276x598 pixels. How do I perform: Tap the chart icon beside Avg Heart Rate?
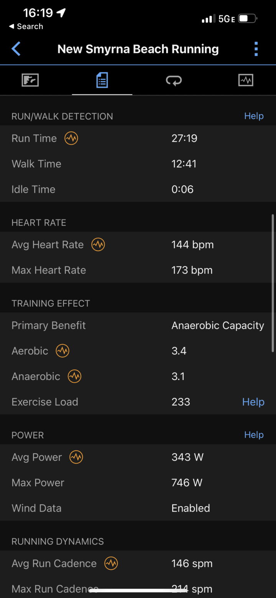[98, 244]
